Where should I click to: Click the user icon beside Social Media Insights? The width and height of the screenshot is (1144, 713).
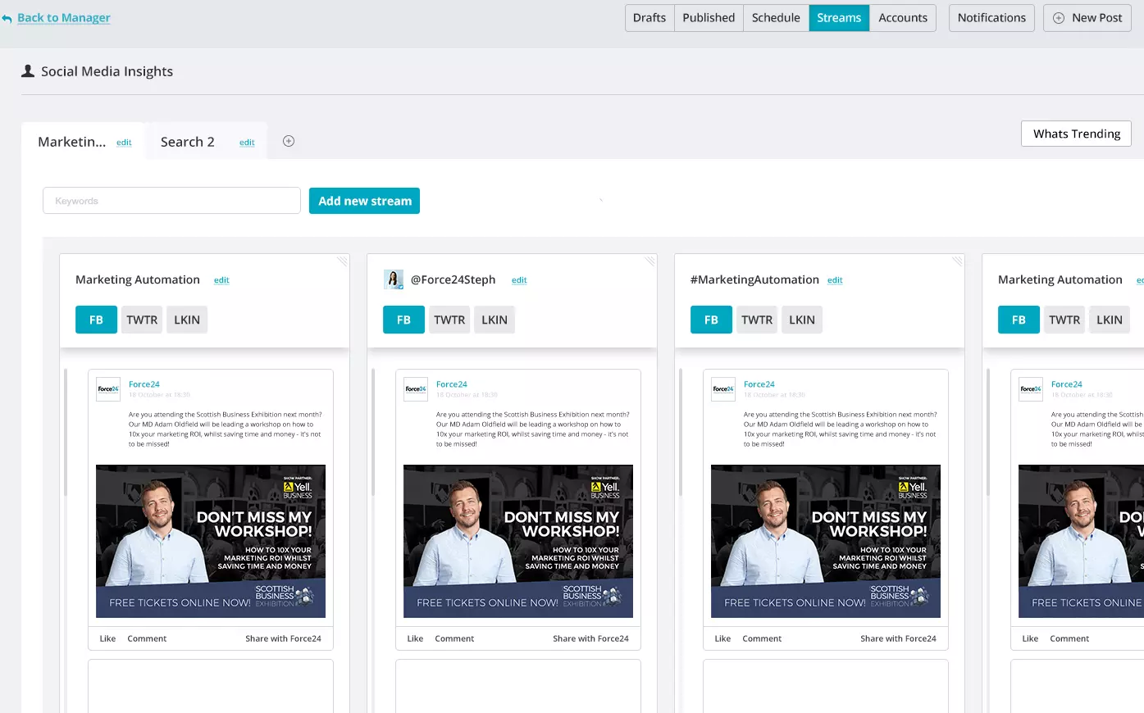point(28,71)
